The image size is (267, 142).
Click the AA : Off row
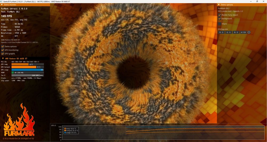click(10, 36)
